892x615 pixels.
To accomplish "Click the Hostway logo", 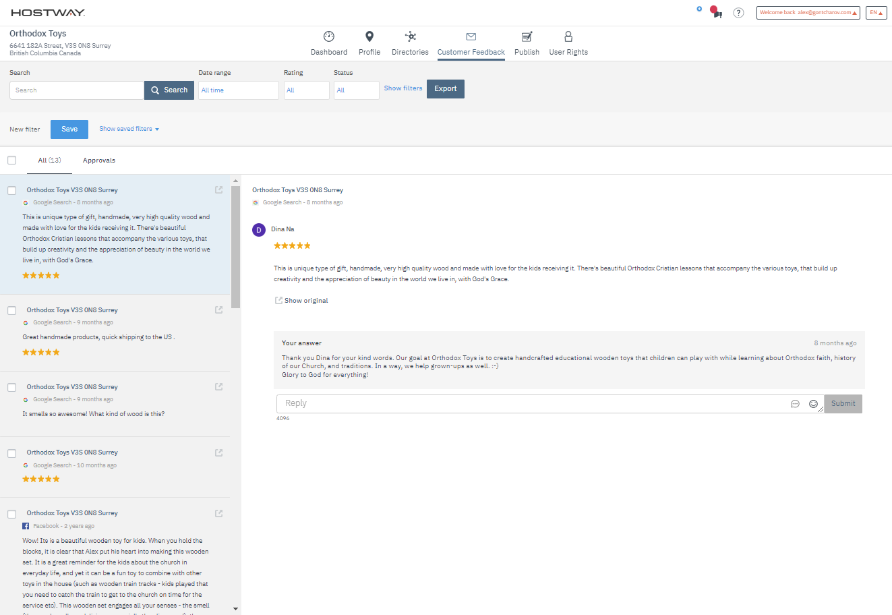I will tap(48, 13).
